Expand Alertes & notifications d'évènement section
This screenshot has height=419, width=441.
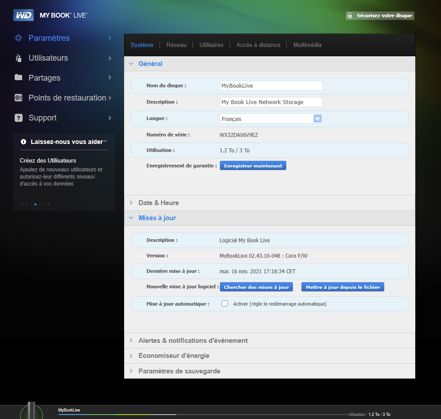click(193, 341)
